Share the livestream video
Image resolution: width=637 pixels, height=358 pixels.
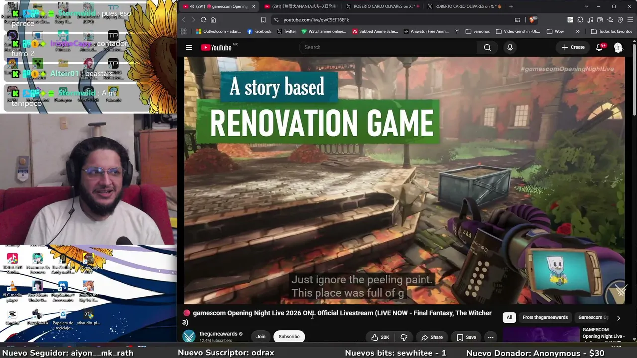pyautogui.click(x=431, y=337)
